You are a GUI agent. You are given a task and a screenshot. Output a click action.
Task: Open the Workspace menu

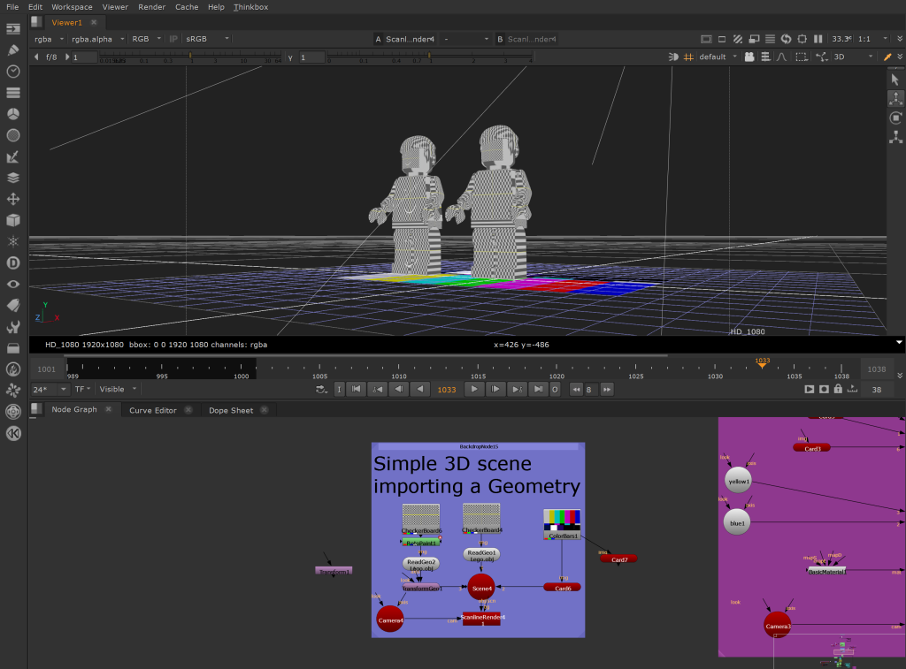coord(72,7)
